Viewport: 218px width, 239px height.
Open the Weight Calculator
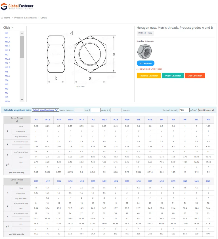pyautogui.click(x=173, y=76)
